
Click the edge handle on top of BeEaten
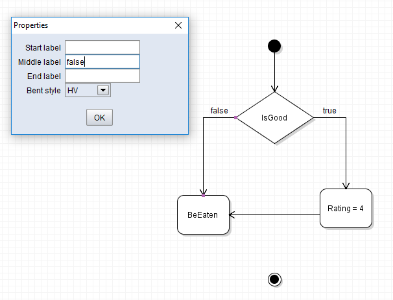pyautogui.click(x=203, y=195)
